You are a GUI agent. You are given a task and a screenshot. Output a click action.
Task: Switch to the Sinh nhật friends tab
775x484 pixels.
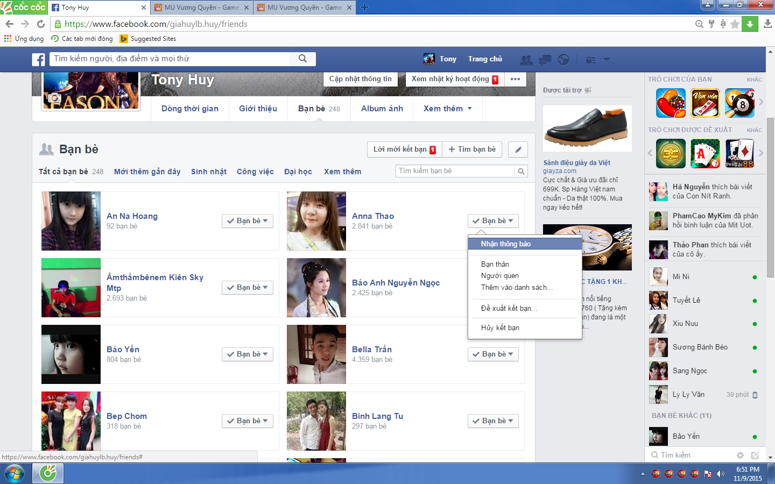[x=208, y=172]
